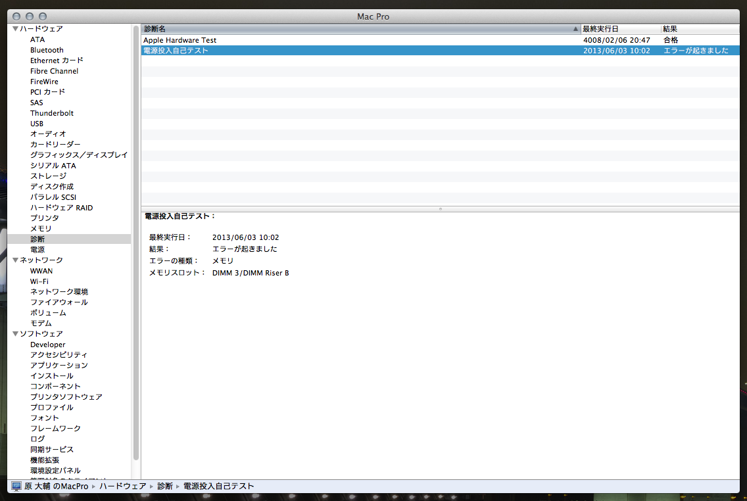The height and width of the screenshot is (501, 747).
Task: Select Fibre Channel in sidebar
Action: point(54,71)
